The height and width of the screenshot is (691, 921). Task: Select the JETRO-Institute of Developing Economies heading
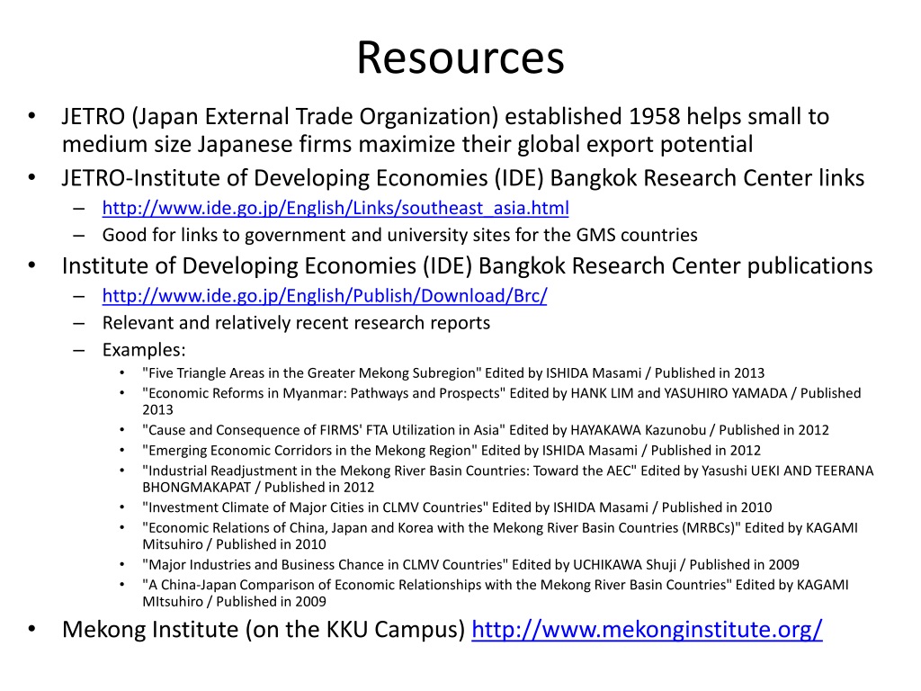(463, 178)
